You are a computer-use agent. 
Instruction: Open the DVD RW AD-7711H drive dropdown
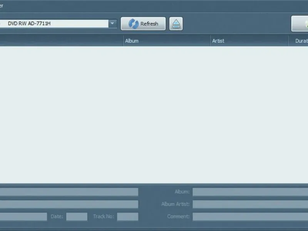112,23
